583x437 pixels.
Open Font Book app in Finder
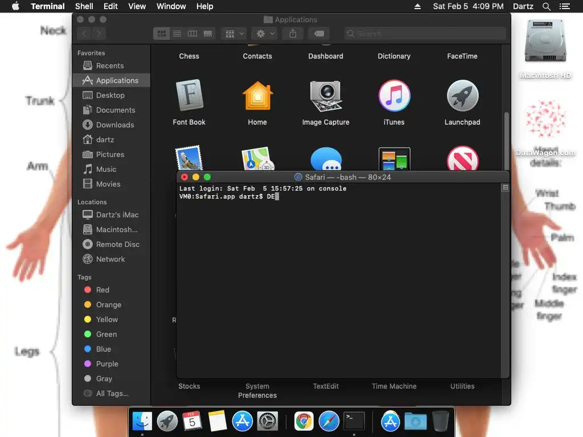click(189, 95)
